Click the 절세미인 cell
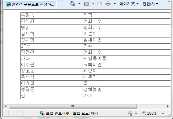The height and width of the screenshot is (119, 173). click(127, 40)
